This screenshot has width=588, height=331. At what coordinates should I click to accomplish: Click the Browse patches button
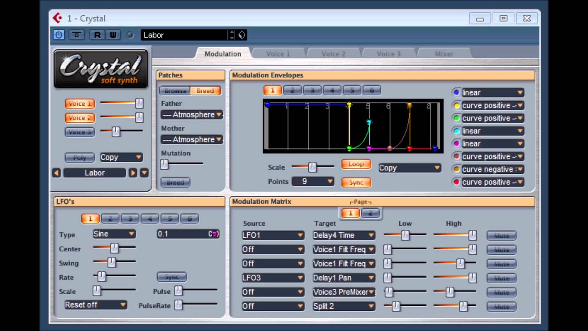point(175,91)
